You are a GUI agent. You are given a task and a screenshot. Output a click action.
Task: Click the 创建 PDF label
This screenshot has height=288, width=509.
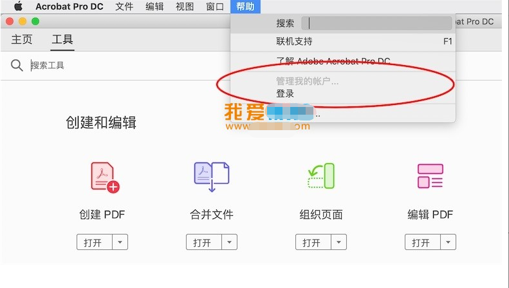(102, 215)
